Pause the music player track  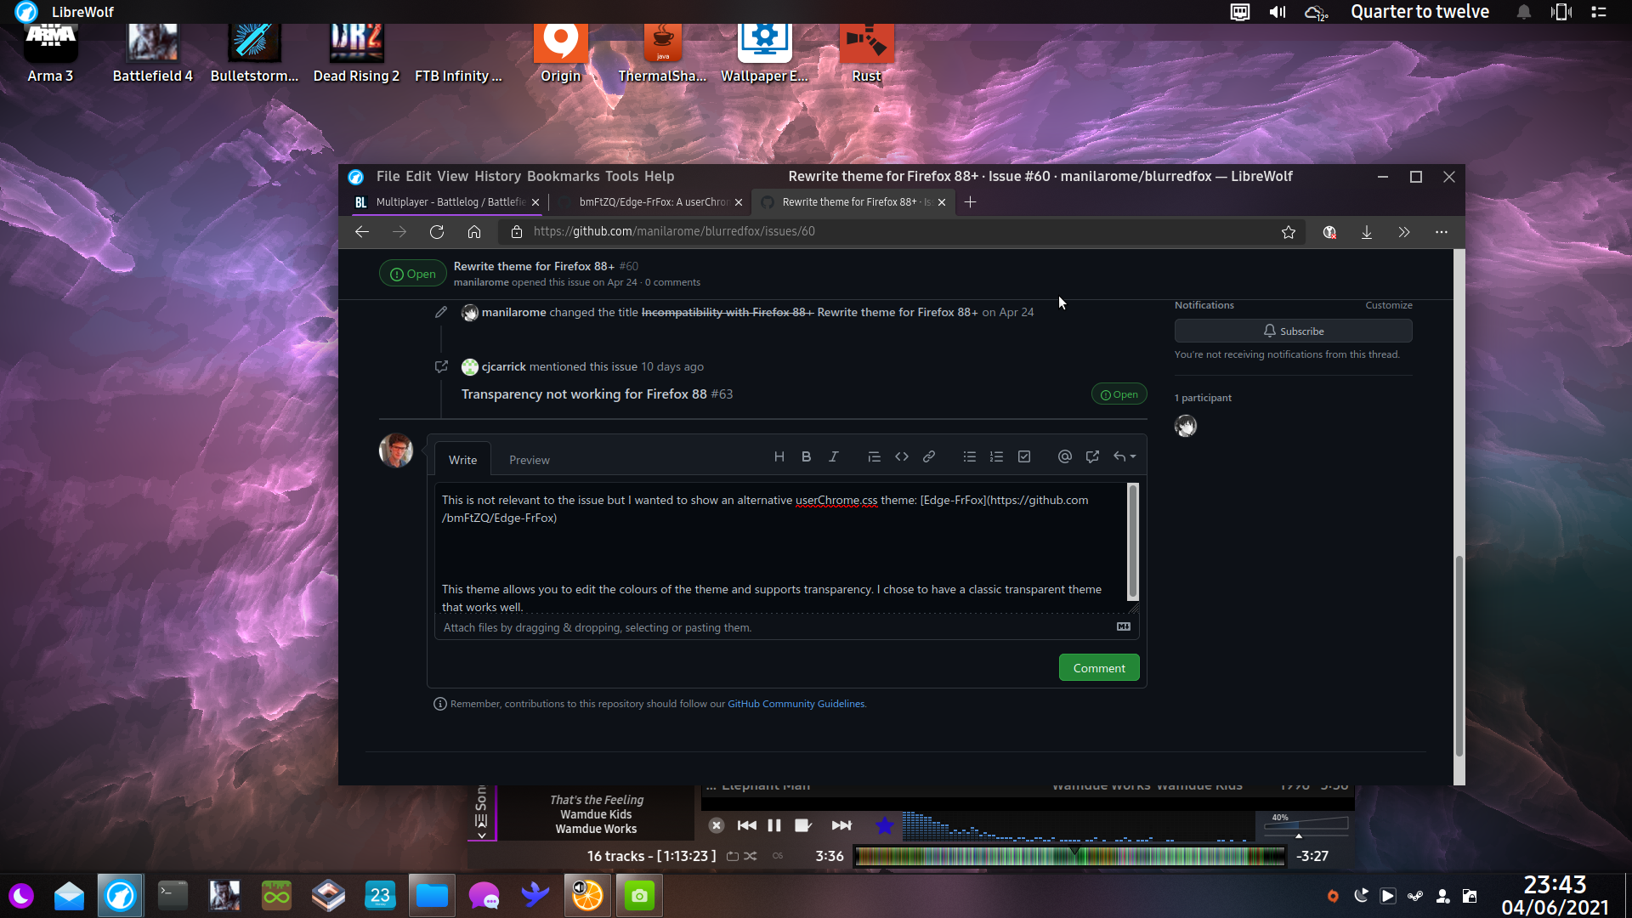773,825
